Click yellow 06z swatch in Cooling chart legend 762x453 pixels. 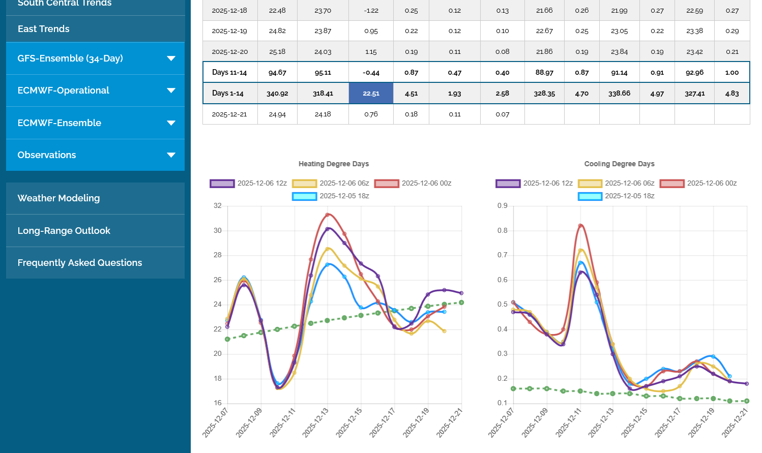590,184
